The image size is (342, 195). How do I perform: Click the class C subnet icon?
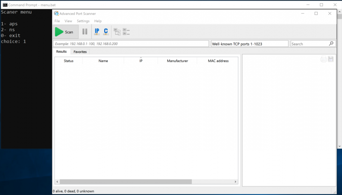tap(106, 32)
